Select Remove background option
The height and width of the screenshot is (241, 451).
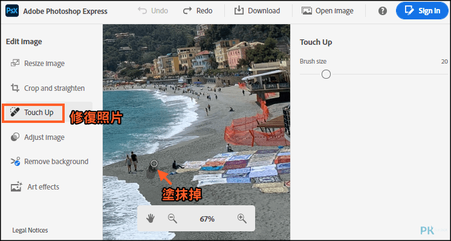click(x=50, y=162)
